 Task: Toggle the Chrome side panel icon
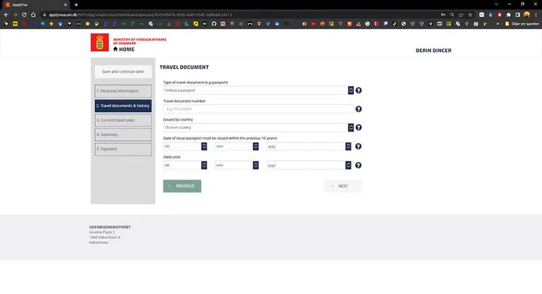coord(518,15)
